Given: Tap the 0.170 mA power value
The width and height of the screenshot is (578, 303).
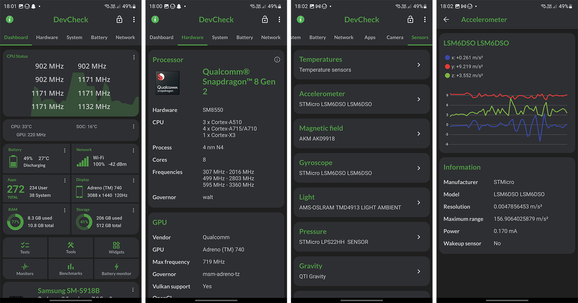Looking at the screenshot, I should [505, 231].
